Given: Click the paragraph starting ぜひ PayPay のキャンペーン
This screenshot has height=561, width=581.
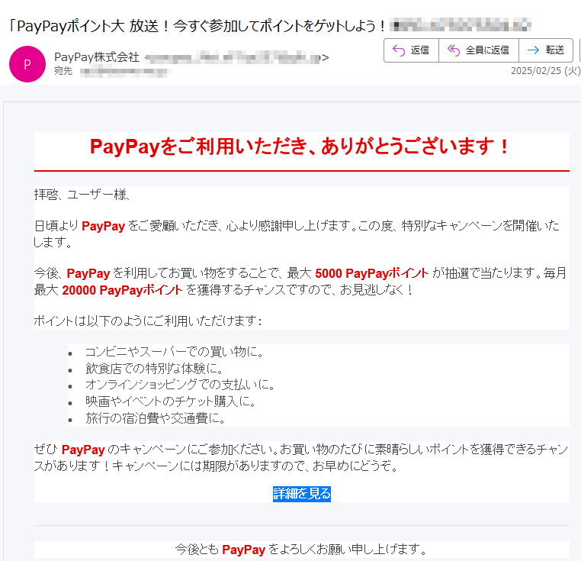Looking at the screenshot, I should pos(301,457).
